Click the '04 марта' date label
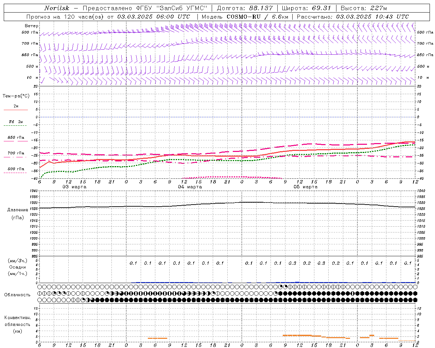 [x=190, y=187]
